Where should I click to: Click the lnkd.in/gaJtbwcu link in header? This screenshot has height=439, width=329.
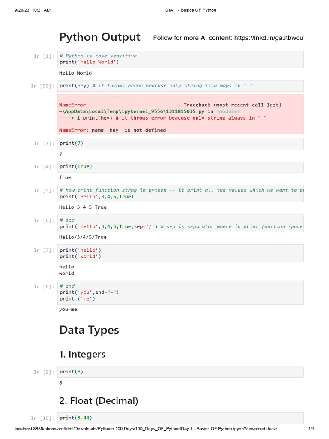click(x=268, y=38)
